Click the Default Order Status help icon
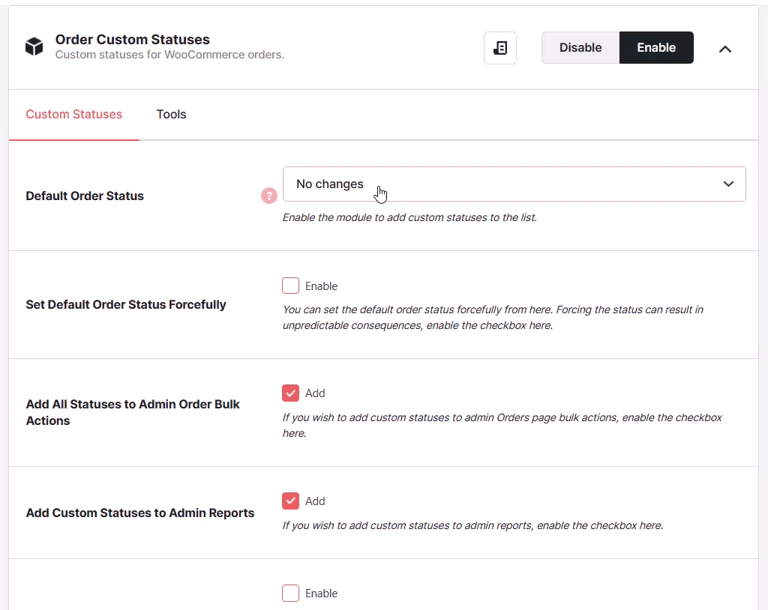Viewport: 768px width, 610px height. [x=269, y=196]
